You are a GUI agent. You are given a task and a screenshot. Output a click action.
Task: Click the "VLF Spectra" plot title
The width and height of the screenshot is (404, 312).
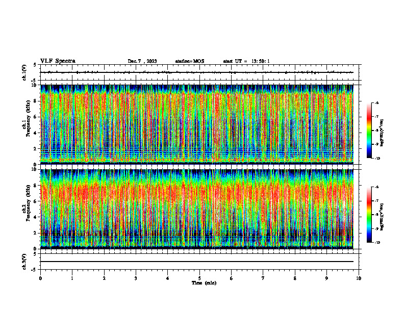pos(58,61)
